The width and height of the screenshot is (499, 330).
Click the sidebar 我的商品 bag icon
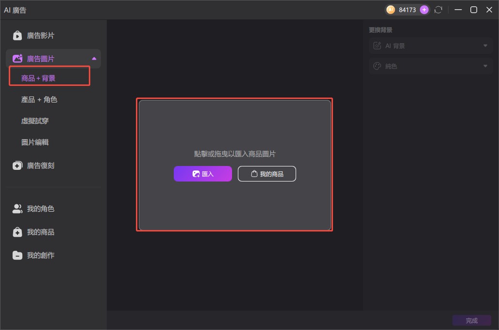click(x=17, y=232)
